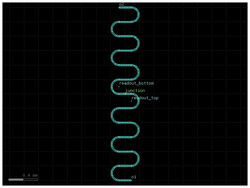The width and height of the screenshot is (250, 188).
Task: Click the small marker below readout_top text
Action: click(x=131, y=101)
